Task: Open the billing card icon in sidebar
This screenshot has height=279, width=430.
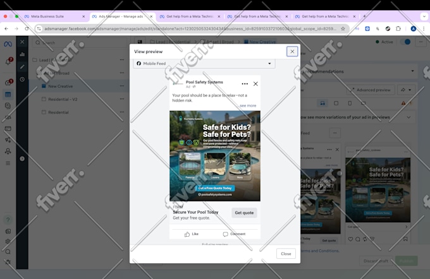Action: (x=8, y=128)
